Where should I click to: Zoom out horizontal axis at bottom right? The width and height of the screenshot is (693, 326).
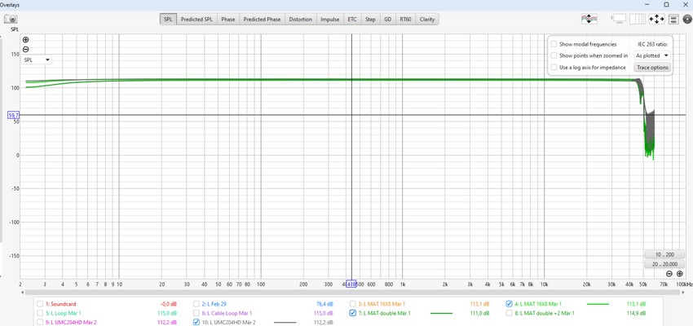point(669,274)
